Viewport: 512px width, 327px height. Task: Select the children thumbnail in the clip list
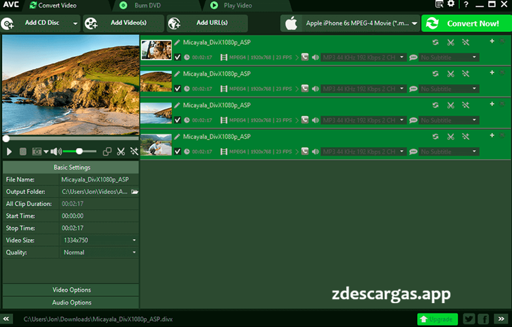156,50
